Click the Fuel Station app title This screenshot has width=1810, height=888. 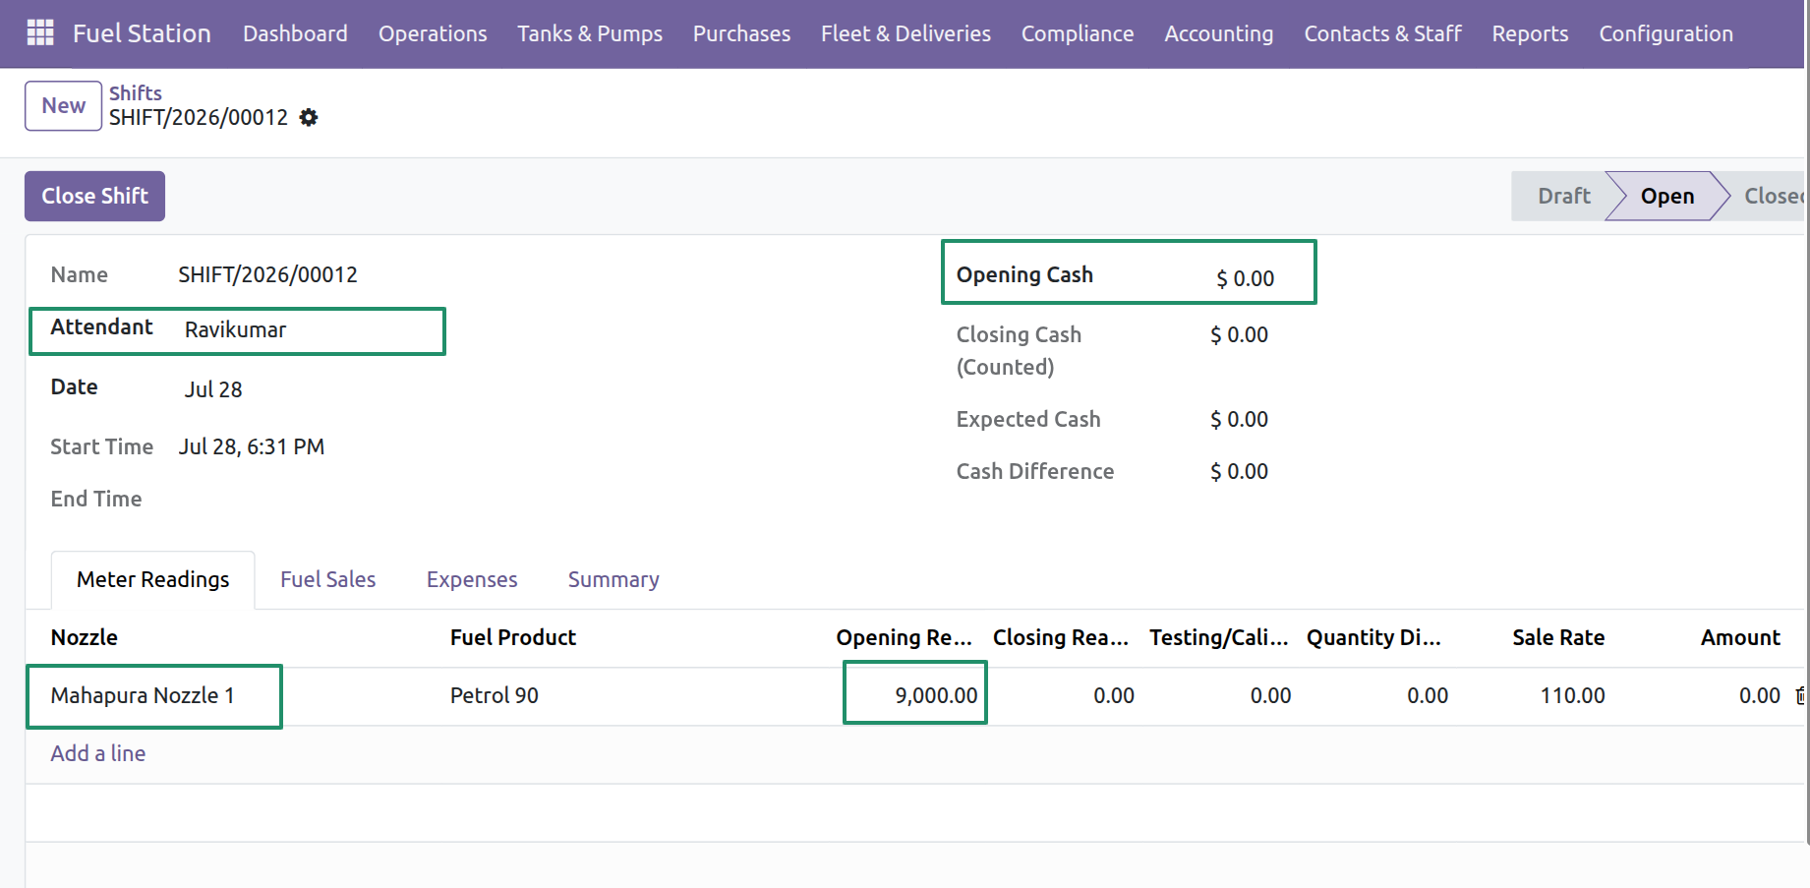pyautogui.click(x=142, y=33)
